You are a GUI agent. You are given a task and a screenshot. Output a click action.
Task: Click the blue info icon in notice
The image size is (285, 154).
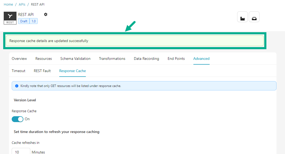17,86
